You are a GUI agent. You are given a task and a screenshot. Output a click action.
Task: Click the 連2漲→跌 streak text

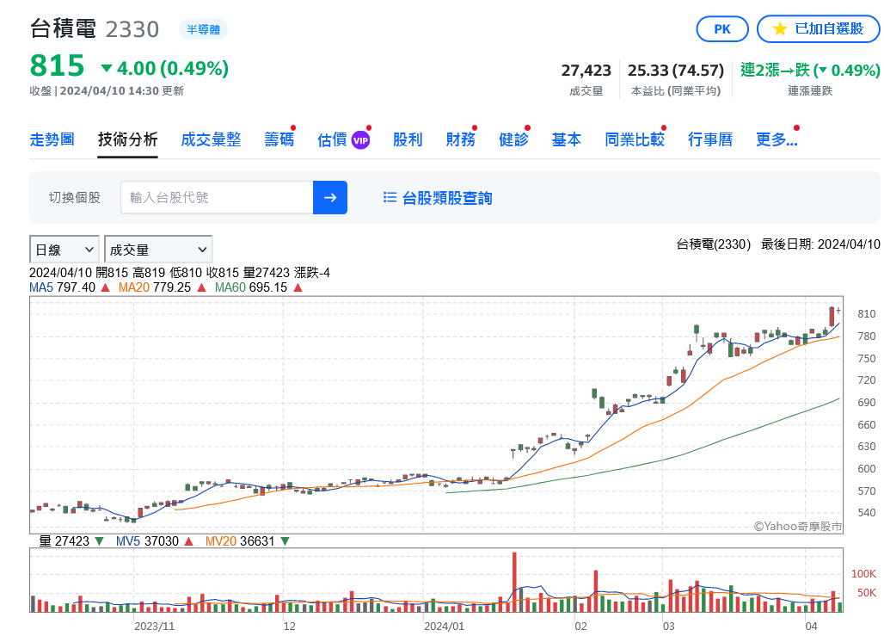pos(810,71)
